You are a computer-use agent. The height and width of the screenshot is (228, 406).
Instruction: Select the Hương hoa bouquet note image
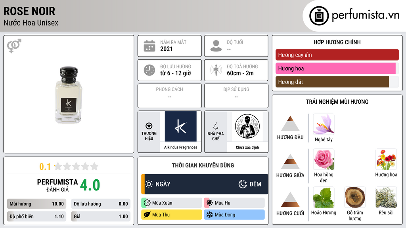click(x=386, y=159)
